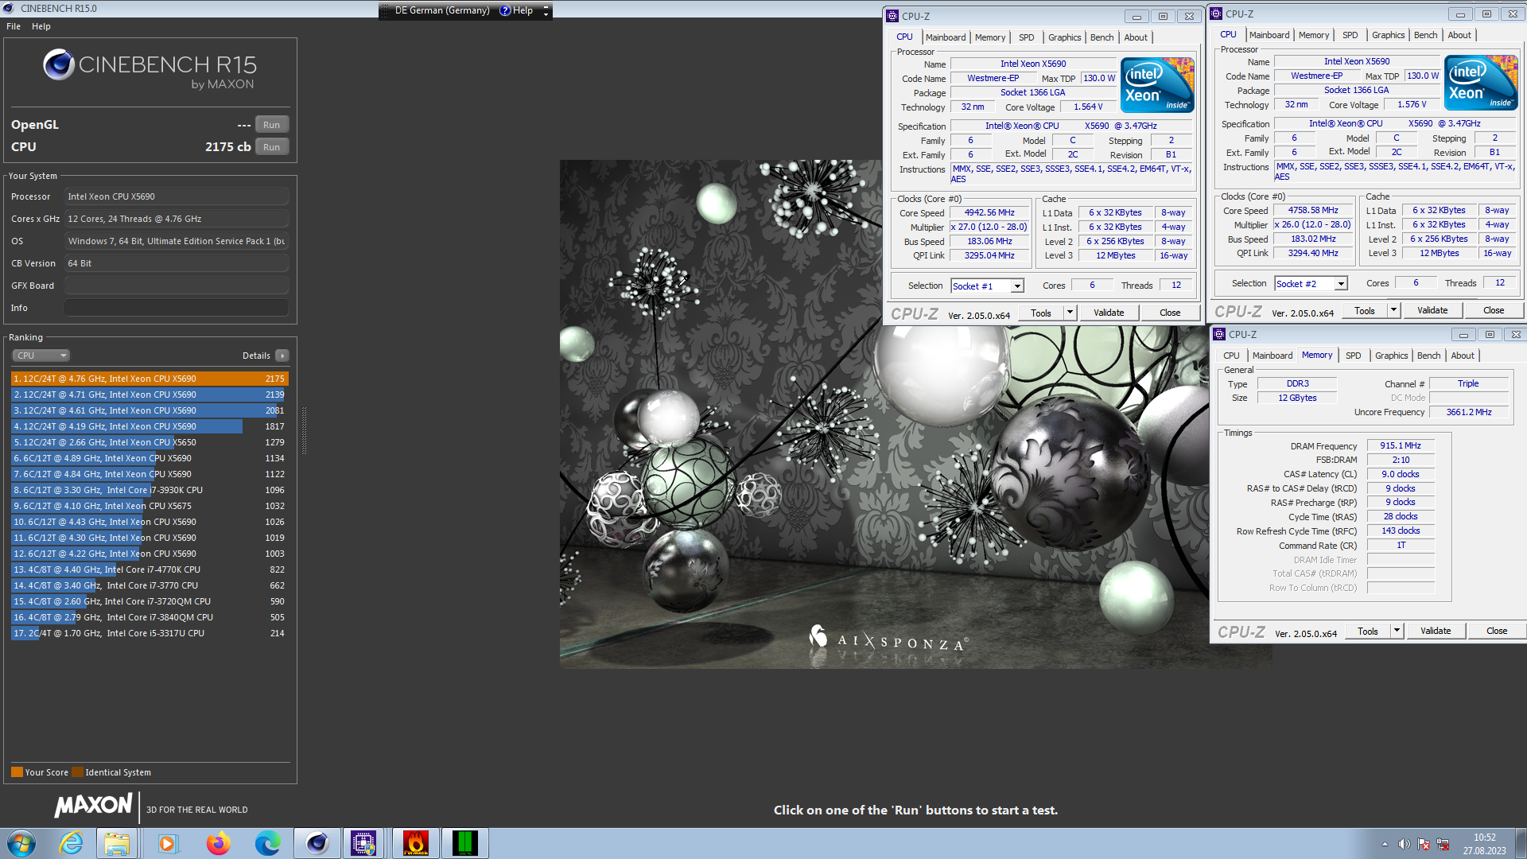Switch to Mainboard tab in Socket #1 CPU-Z window

(x=946, y=37)
